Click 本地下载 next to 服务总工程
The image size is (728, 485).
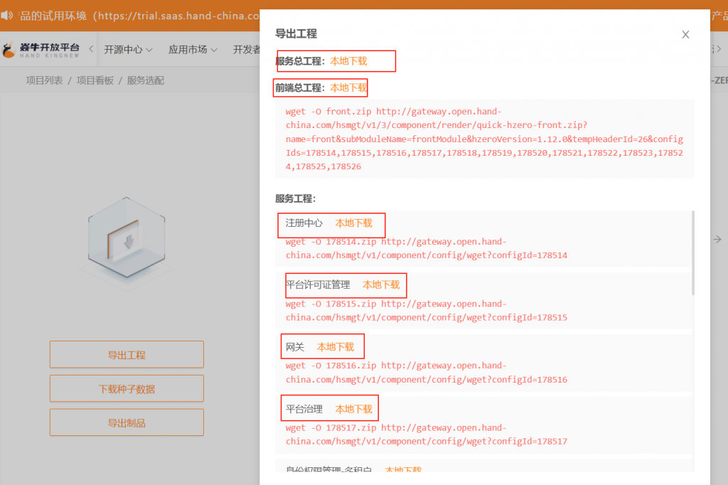point(348,61)
